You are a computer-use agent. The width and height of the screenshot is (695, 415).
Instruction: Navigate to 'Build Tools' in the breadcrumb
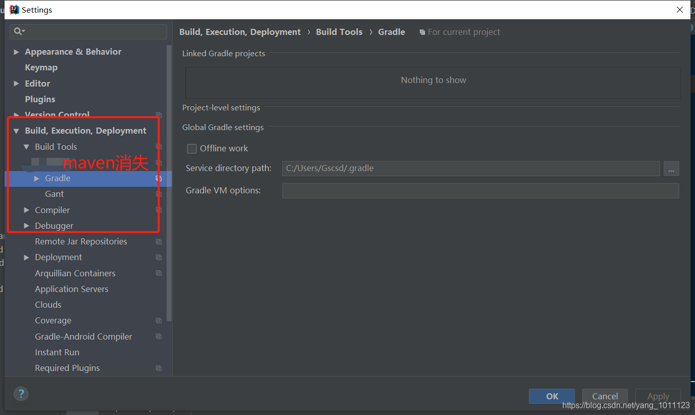339,31
